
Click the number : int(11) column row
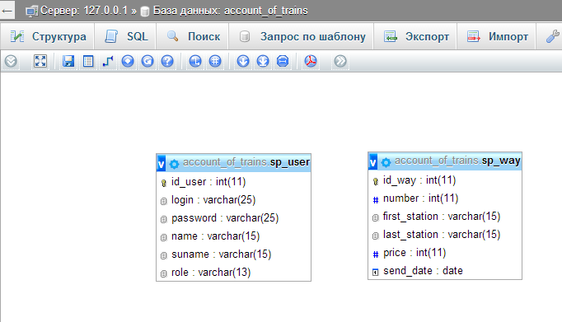[x=445, y=198]
